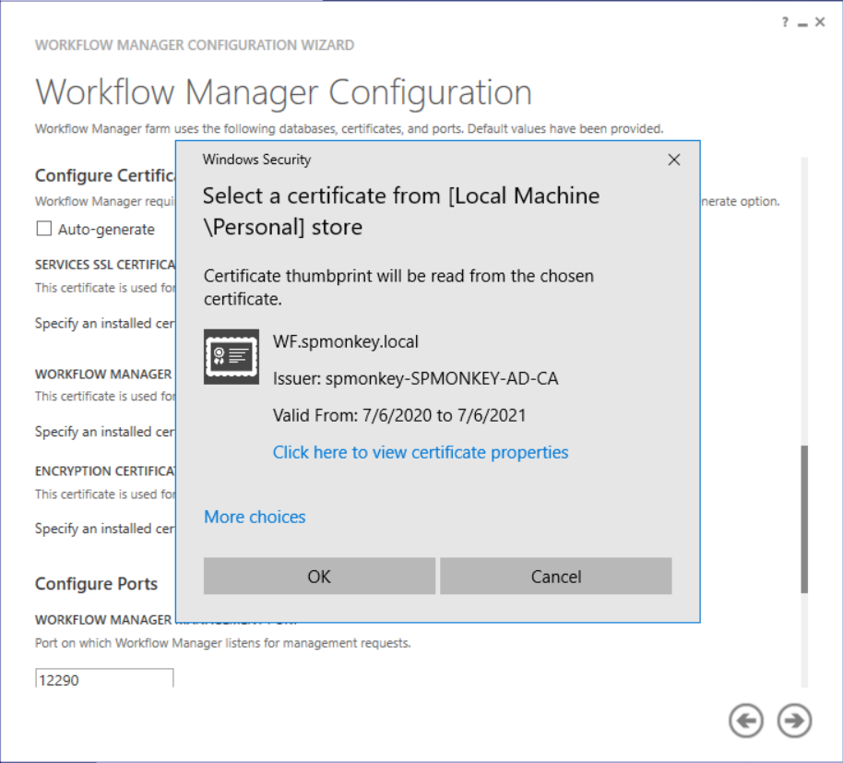Click the Workflow Manager Configuration page title
This screenshot has height=763, width=843.
283,93
